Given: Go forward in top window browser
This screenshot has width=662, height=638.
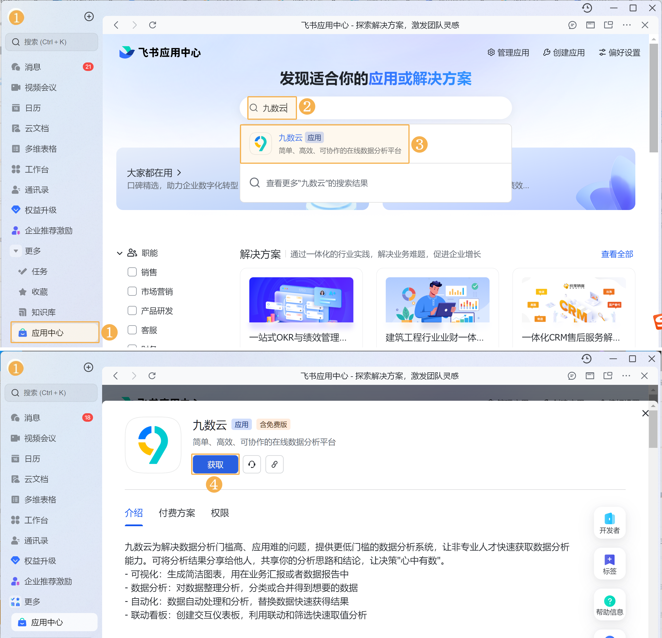Looking at the screenshot, I should coord(134,25).
